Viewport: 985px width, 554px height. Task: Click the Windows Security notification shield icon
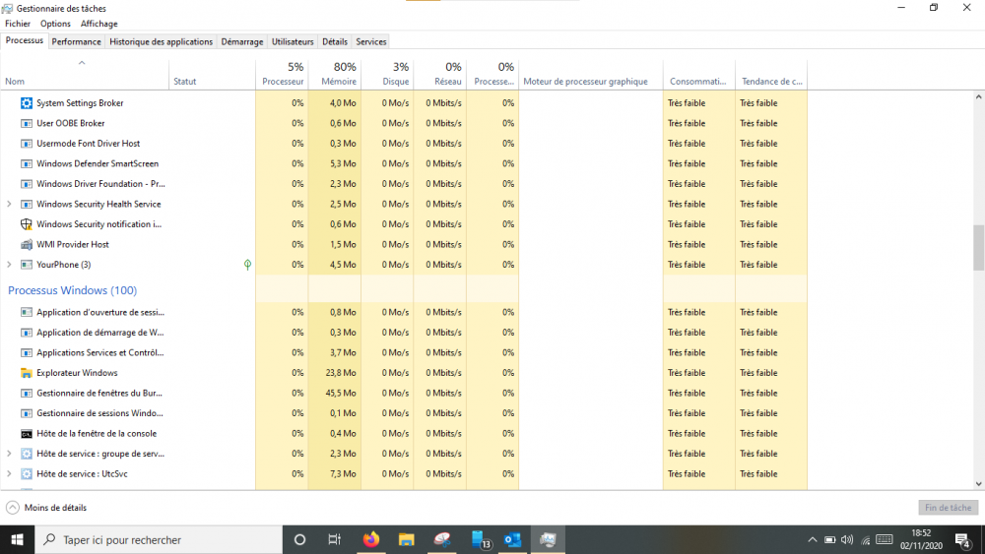tap(27, 224)
